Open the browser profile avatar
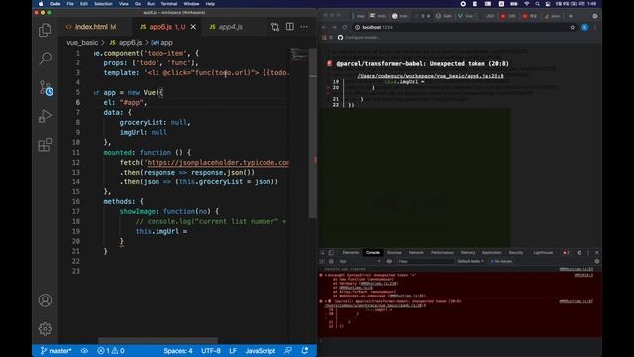The height and width of the screenshot is (357, 634). click(585, 27)
